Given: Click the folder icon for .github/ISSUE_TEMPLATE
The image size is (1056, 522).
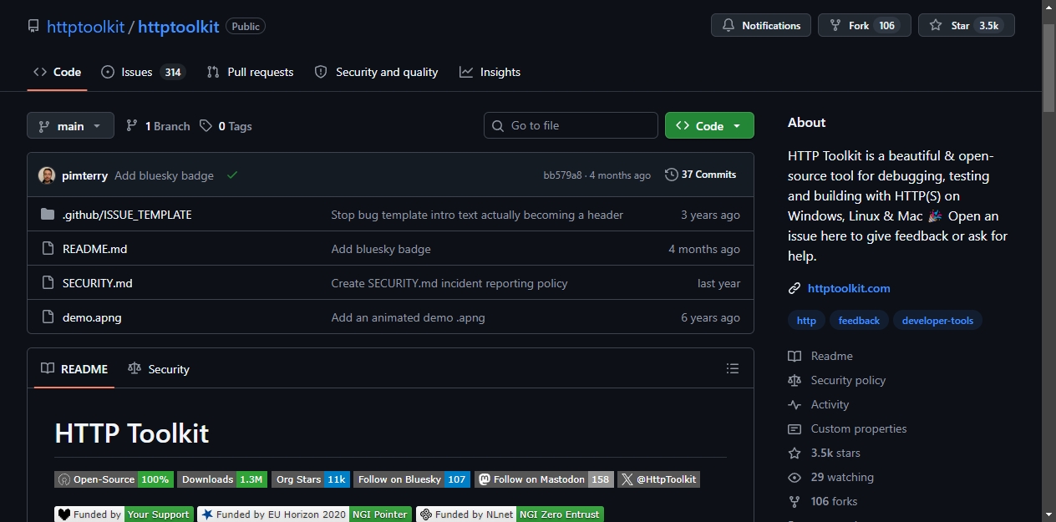Looking at the screenshot, I should click(48, 215).
